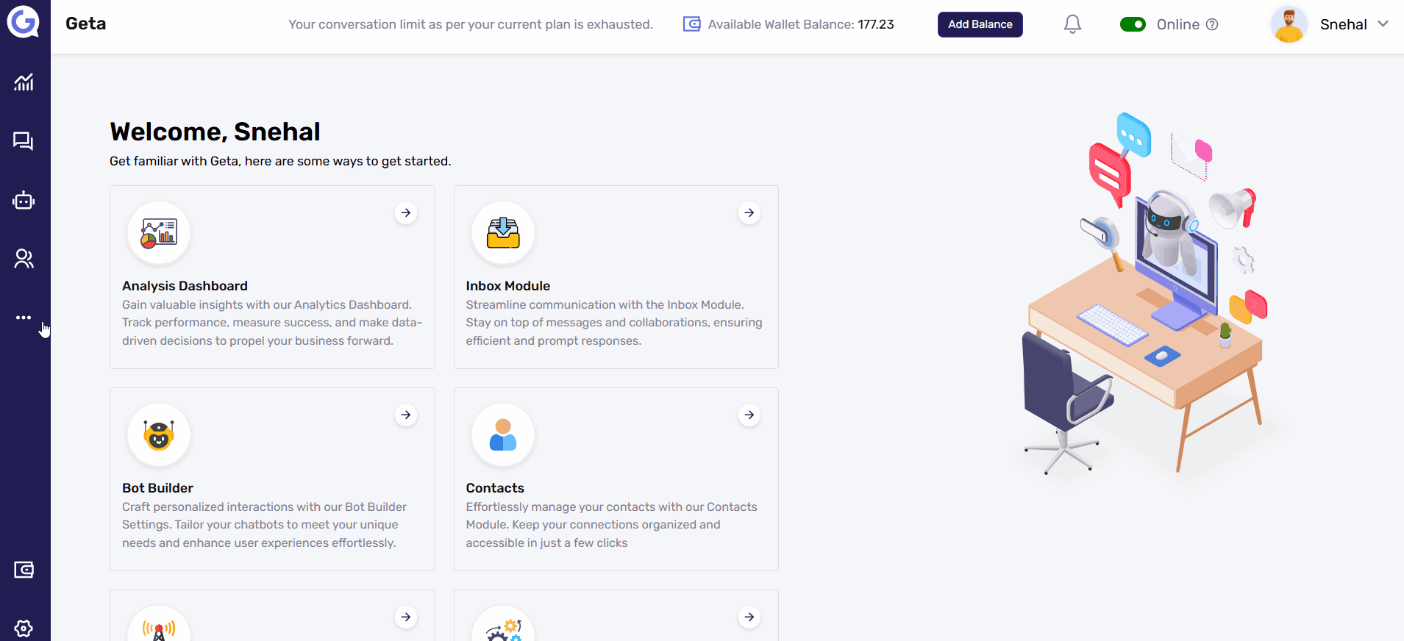Click the notification bell icon

(x=1072, y=24)
